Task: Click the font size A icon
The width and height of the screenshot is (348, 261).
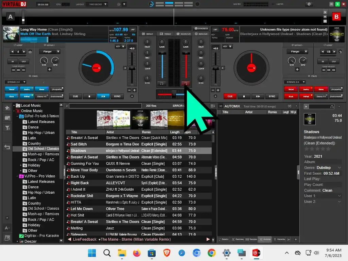Action: [7, 228]
